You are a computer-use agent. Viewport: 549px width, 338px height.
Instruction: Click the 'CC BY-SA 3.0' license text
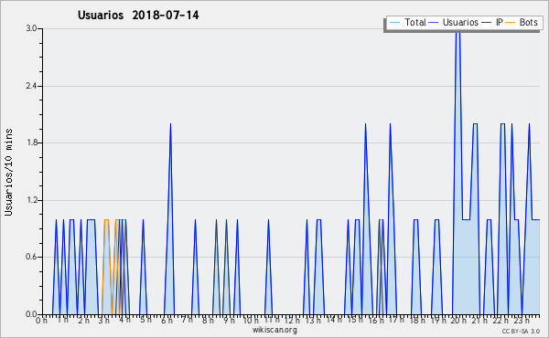[x=521, y=331]
